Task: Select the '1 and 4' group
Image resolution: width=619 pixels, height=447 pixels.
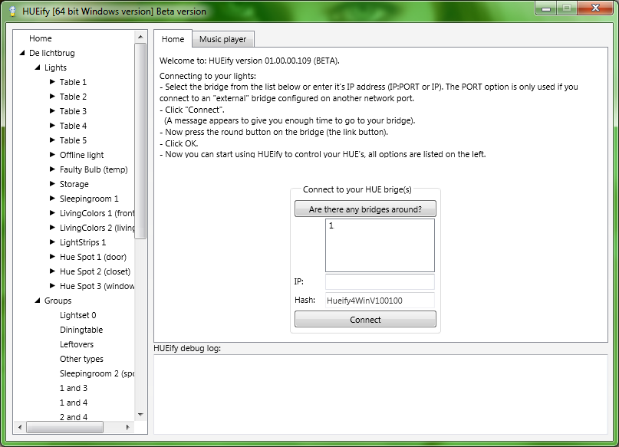Action: (74, 403)
